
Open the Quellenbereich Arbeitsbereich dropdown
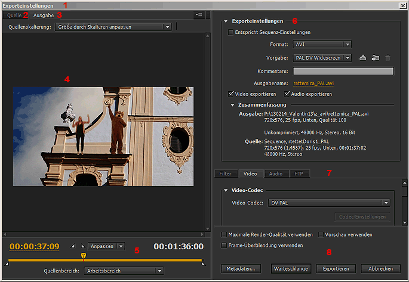click(x=124, y=271)
